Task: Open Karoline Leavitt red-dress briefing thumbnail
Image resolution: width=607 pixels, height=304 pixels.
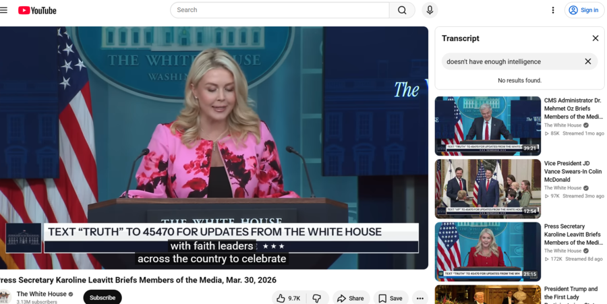Action: (x=488, y=252)
